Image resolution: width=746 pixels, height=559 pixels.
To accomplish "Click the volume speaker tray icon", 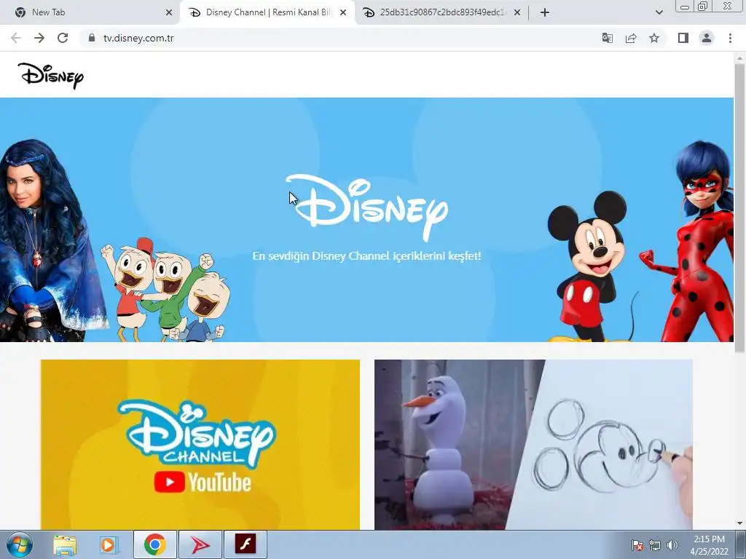I will [x=672, y=545].
